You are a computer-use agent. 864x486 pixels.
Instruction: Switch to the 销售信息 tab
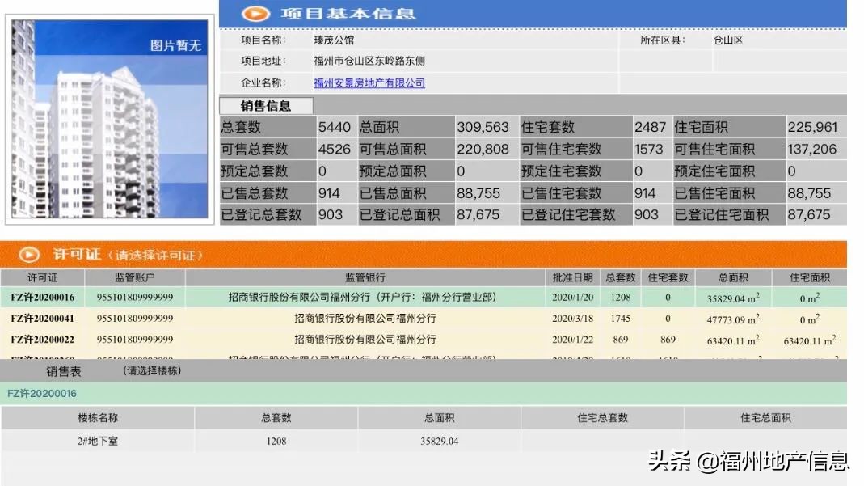coord(265,105)
